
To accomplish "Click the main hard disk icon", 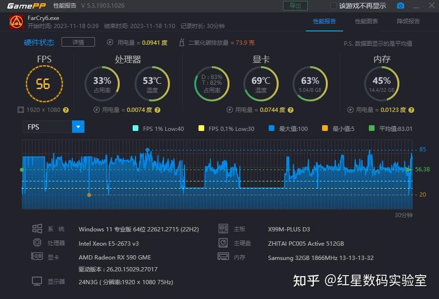I will click(x=223, y=242).
